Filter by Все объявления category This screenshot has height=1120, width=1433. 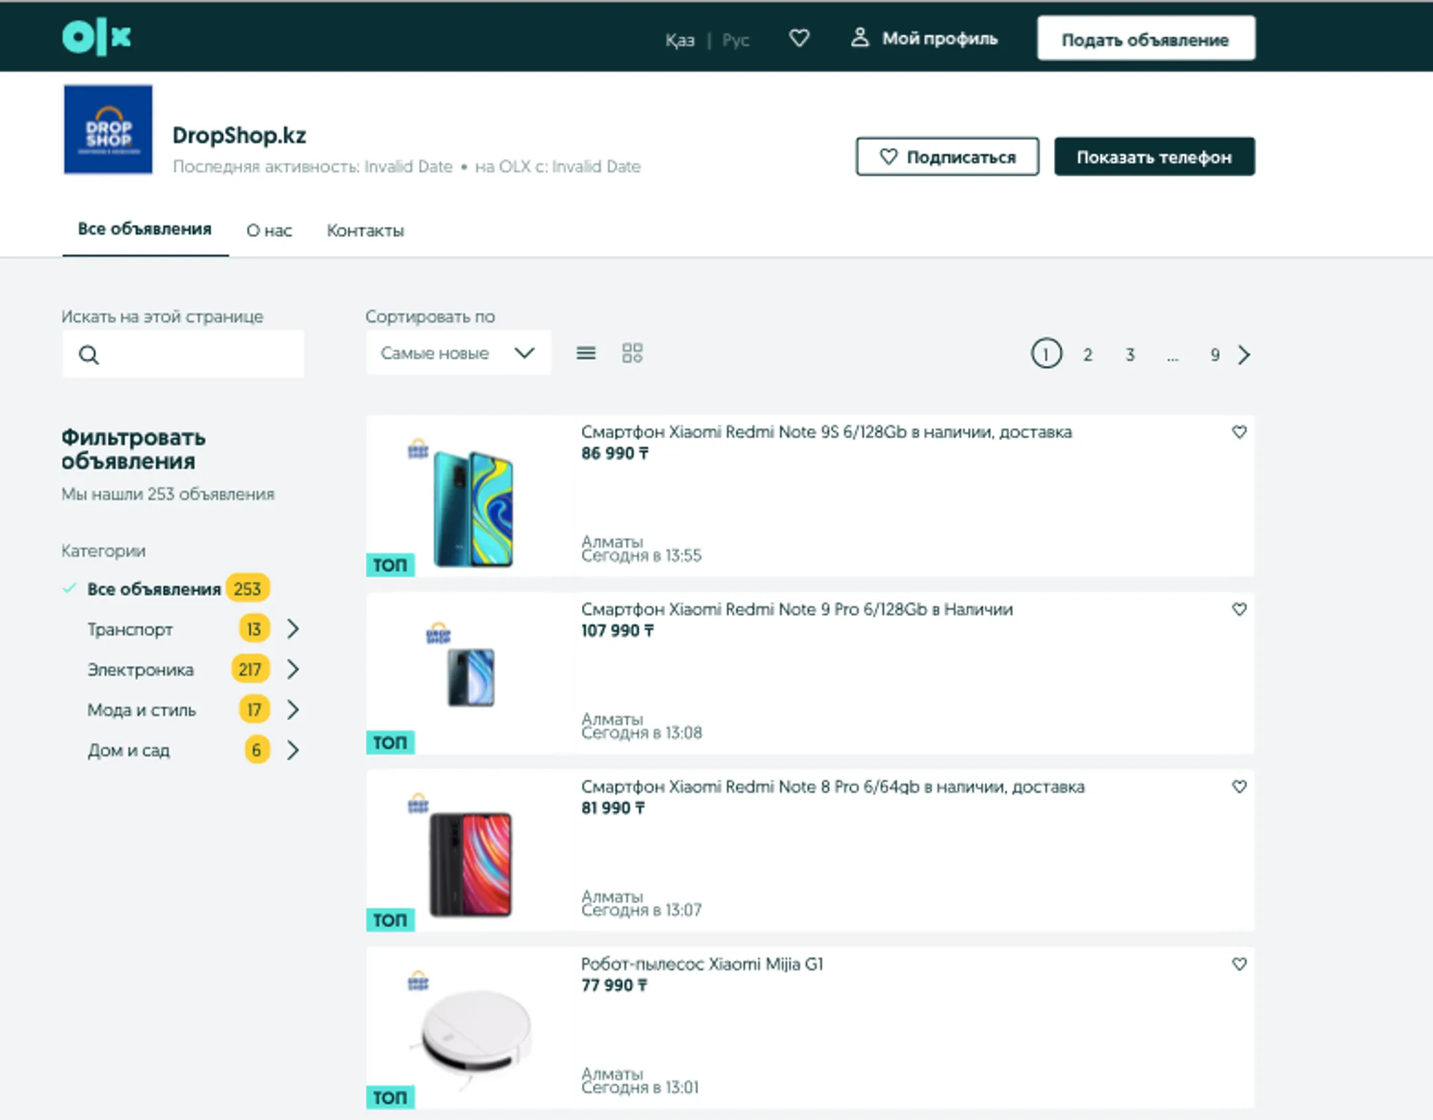(x=154, y=589)
